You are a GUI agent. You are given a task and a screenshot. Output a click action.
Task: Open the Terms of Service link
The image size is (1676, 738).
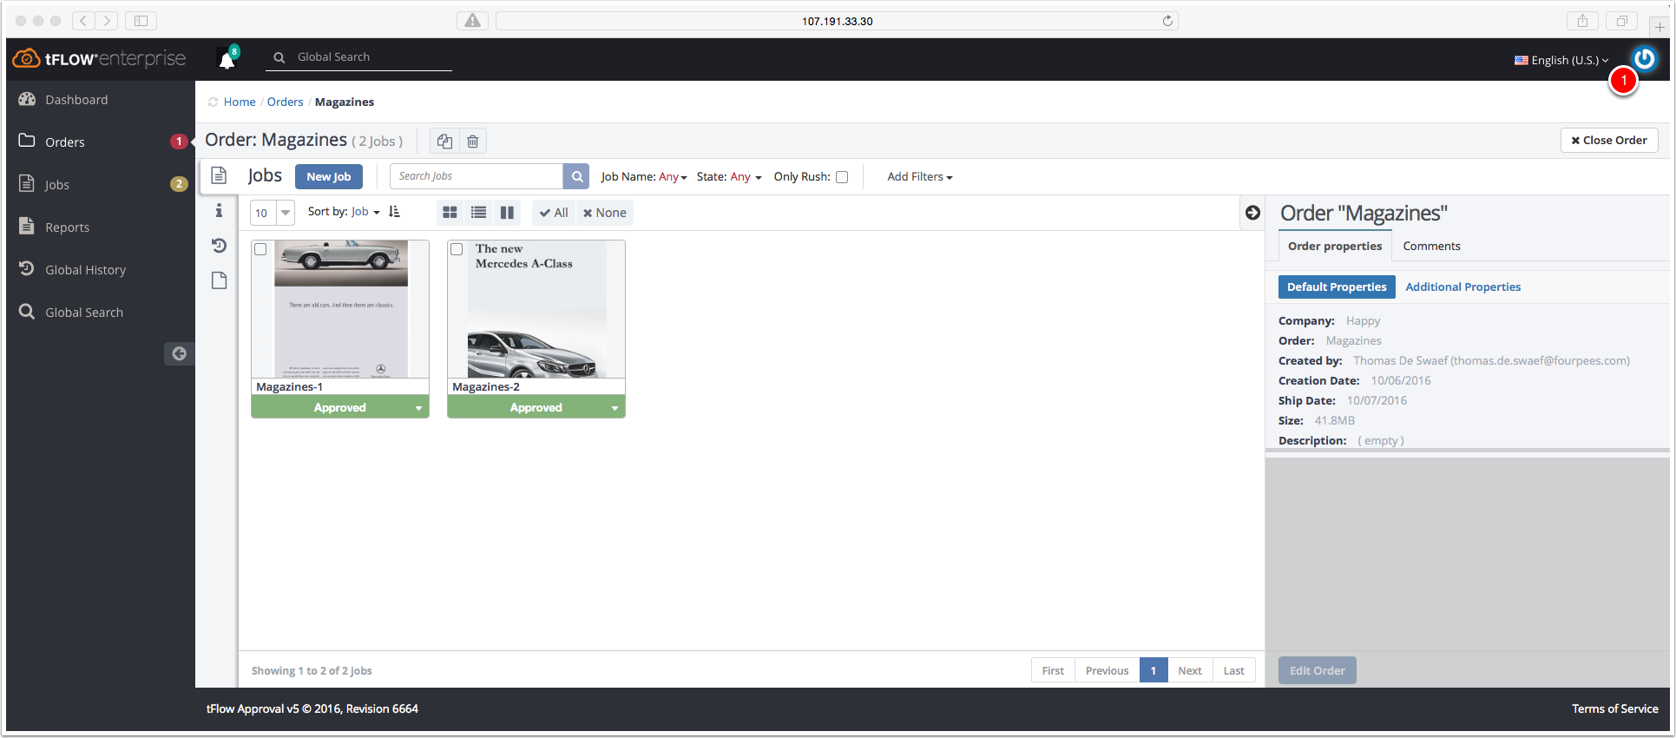(1614, 709)
